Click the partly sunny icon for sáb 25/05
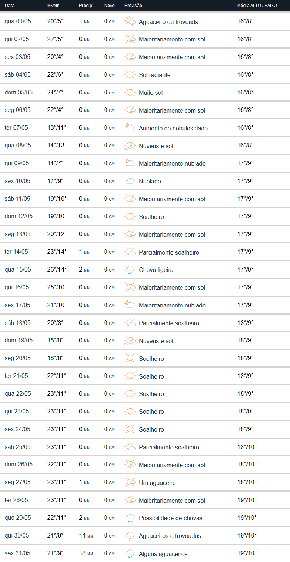The width and height of the screenshot is (290, 562). click(130, 447)
